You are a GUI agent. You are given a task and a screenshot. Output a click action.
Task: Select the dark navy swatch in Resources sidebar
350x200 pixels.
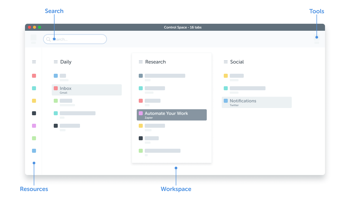click(34, 113)
